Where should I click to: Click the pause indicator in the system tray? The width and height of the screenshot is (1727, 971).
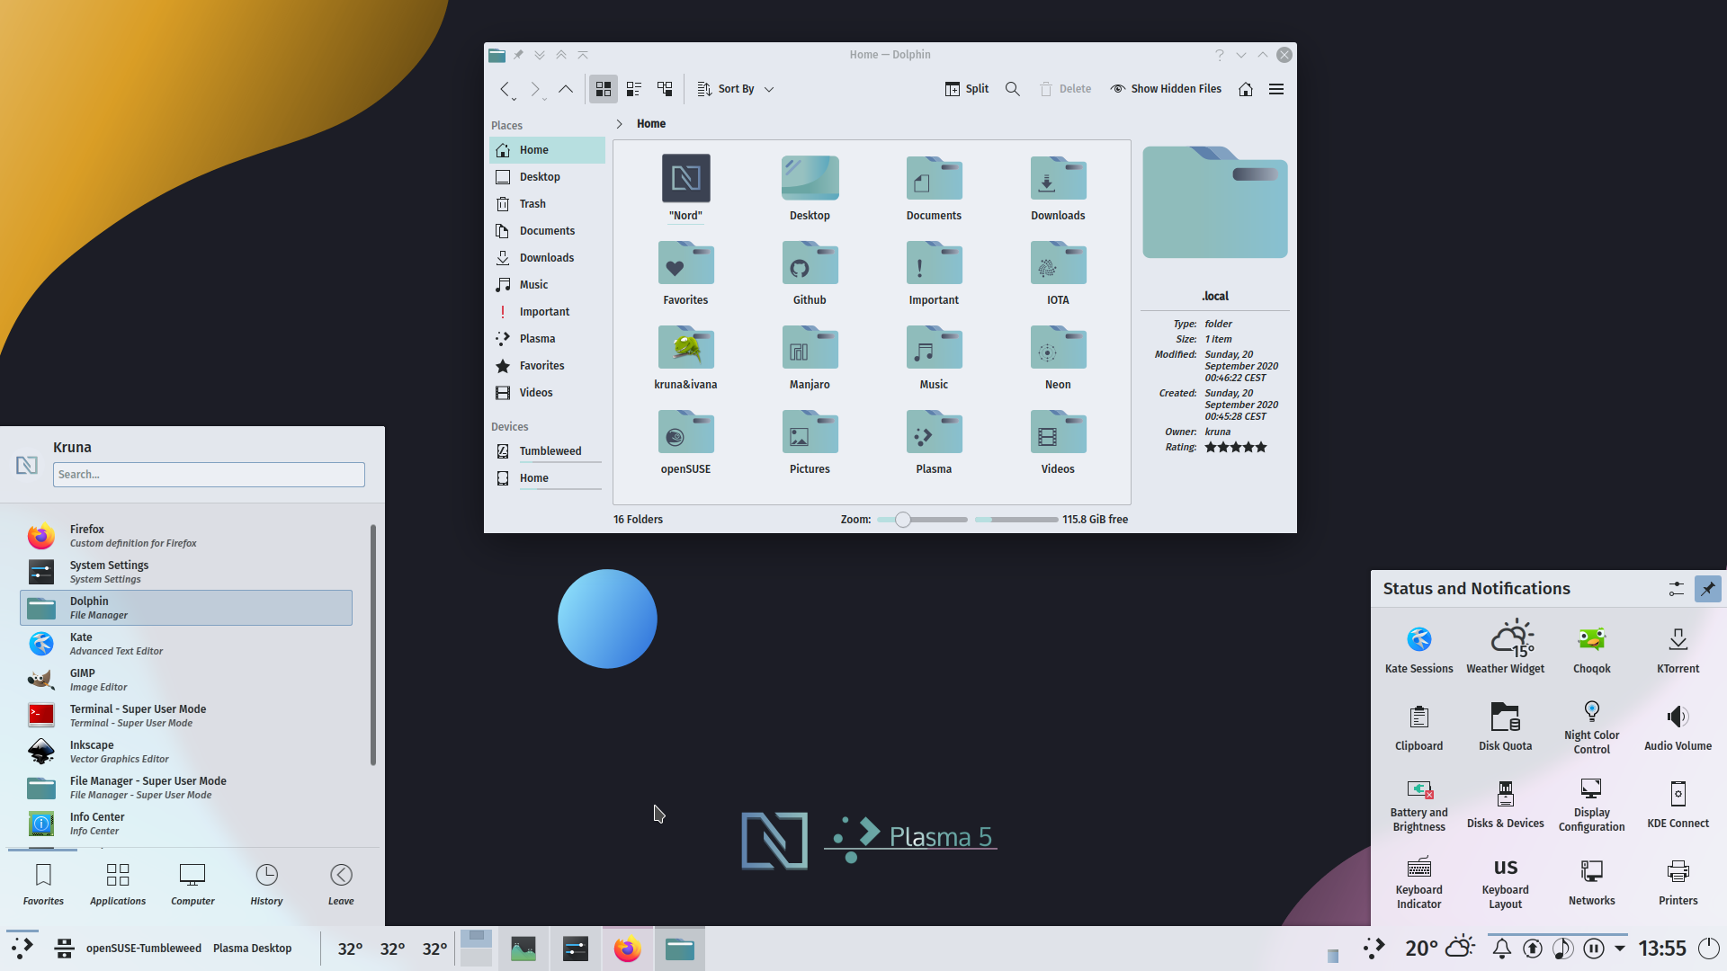coord(1594,949)
